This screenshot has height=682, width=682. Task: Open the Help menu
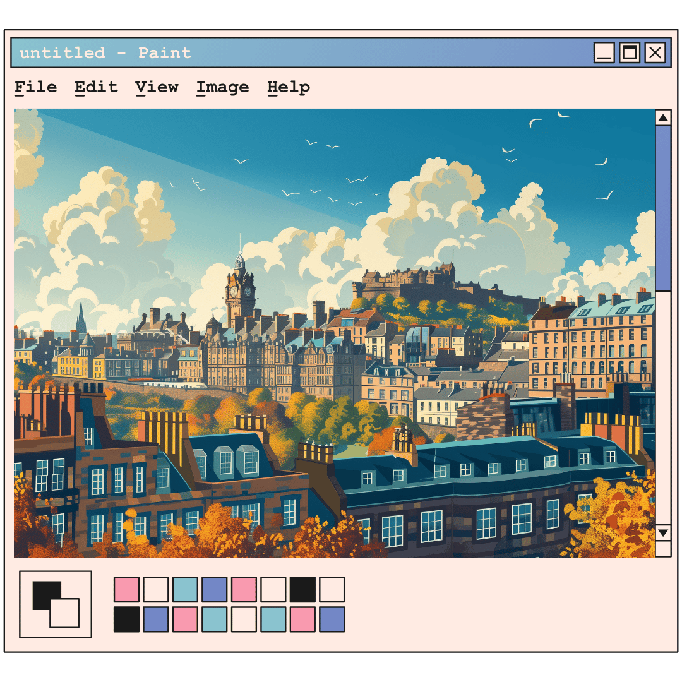click(289, 88)
